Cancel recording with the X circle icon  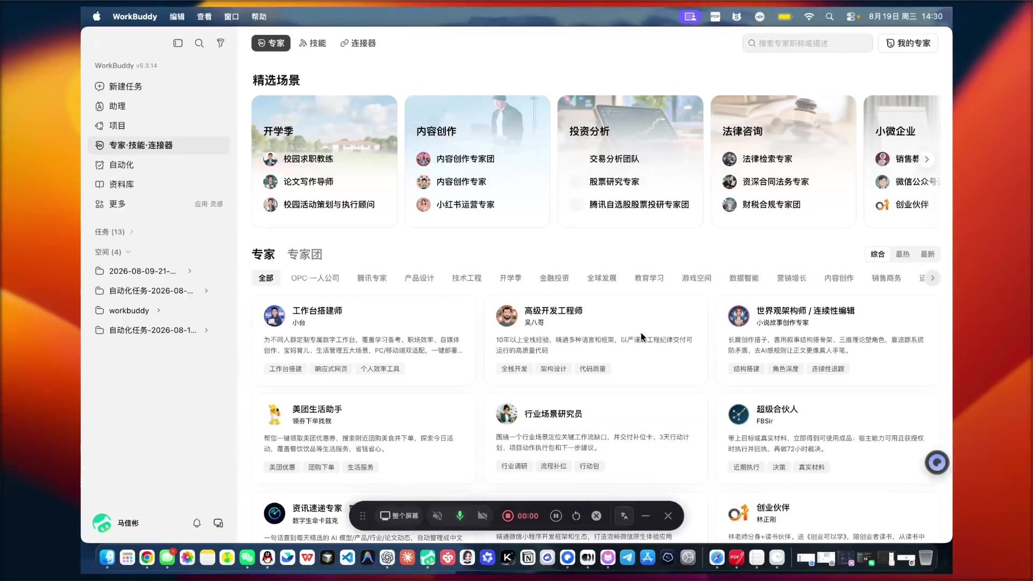pos(596,516)
